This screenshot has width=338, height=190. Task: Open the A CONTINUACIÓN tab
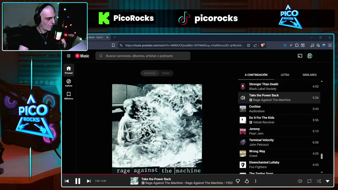(256, 75)
